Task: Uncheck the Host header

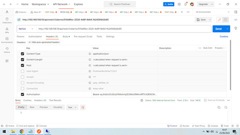Action: click(23, 65)
